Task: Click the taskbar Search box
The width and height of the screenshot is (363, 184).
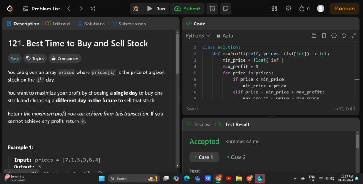Action: coord(134,179)
